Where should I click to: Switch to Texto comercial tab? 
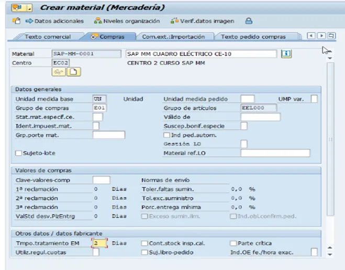click(48, 37)
